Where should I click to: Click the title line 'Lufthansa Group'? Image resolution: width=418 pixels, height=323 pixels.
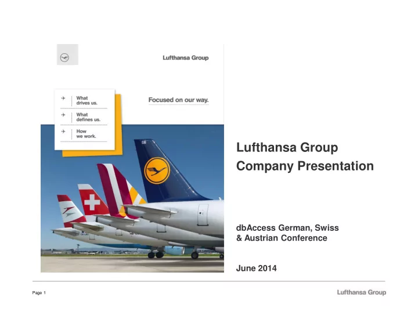pos(287,147)
